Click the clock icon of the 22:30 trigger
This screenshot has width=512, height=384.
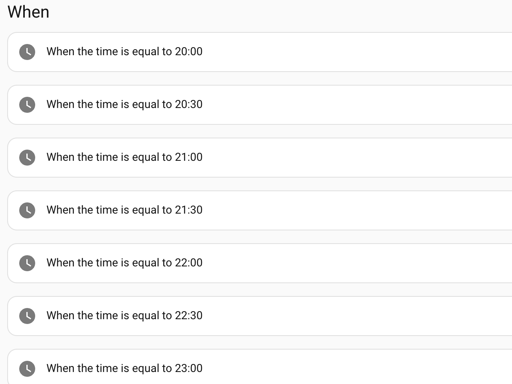point(27,316)
